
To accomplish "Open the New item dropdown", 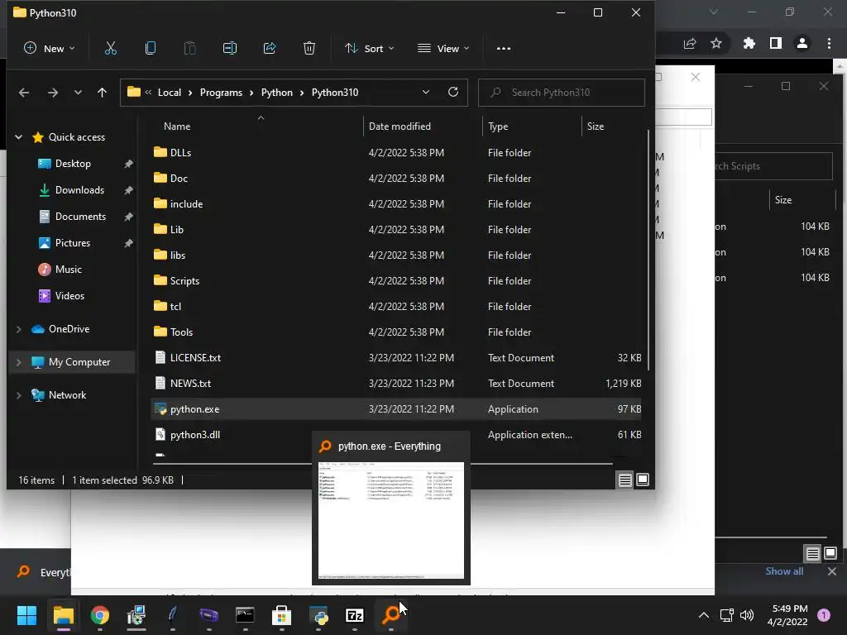I will tap(50, 49).
